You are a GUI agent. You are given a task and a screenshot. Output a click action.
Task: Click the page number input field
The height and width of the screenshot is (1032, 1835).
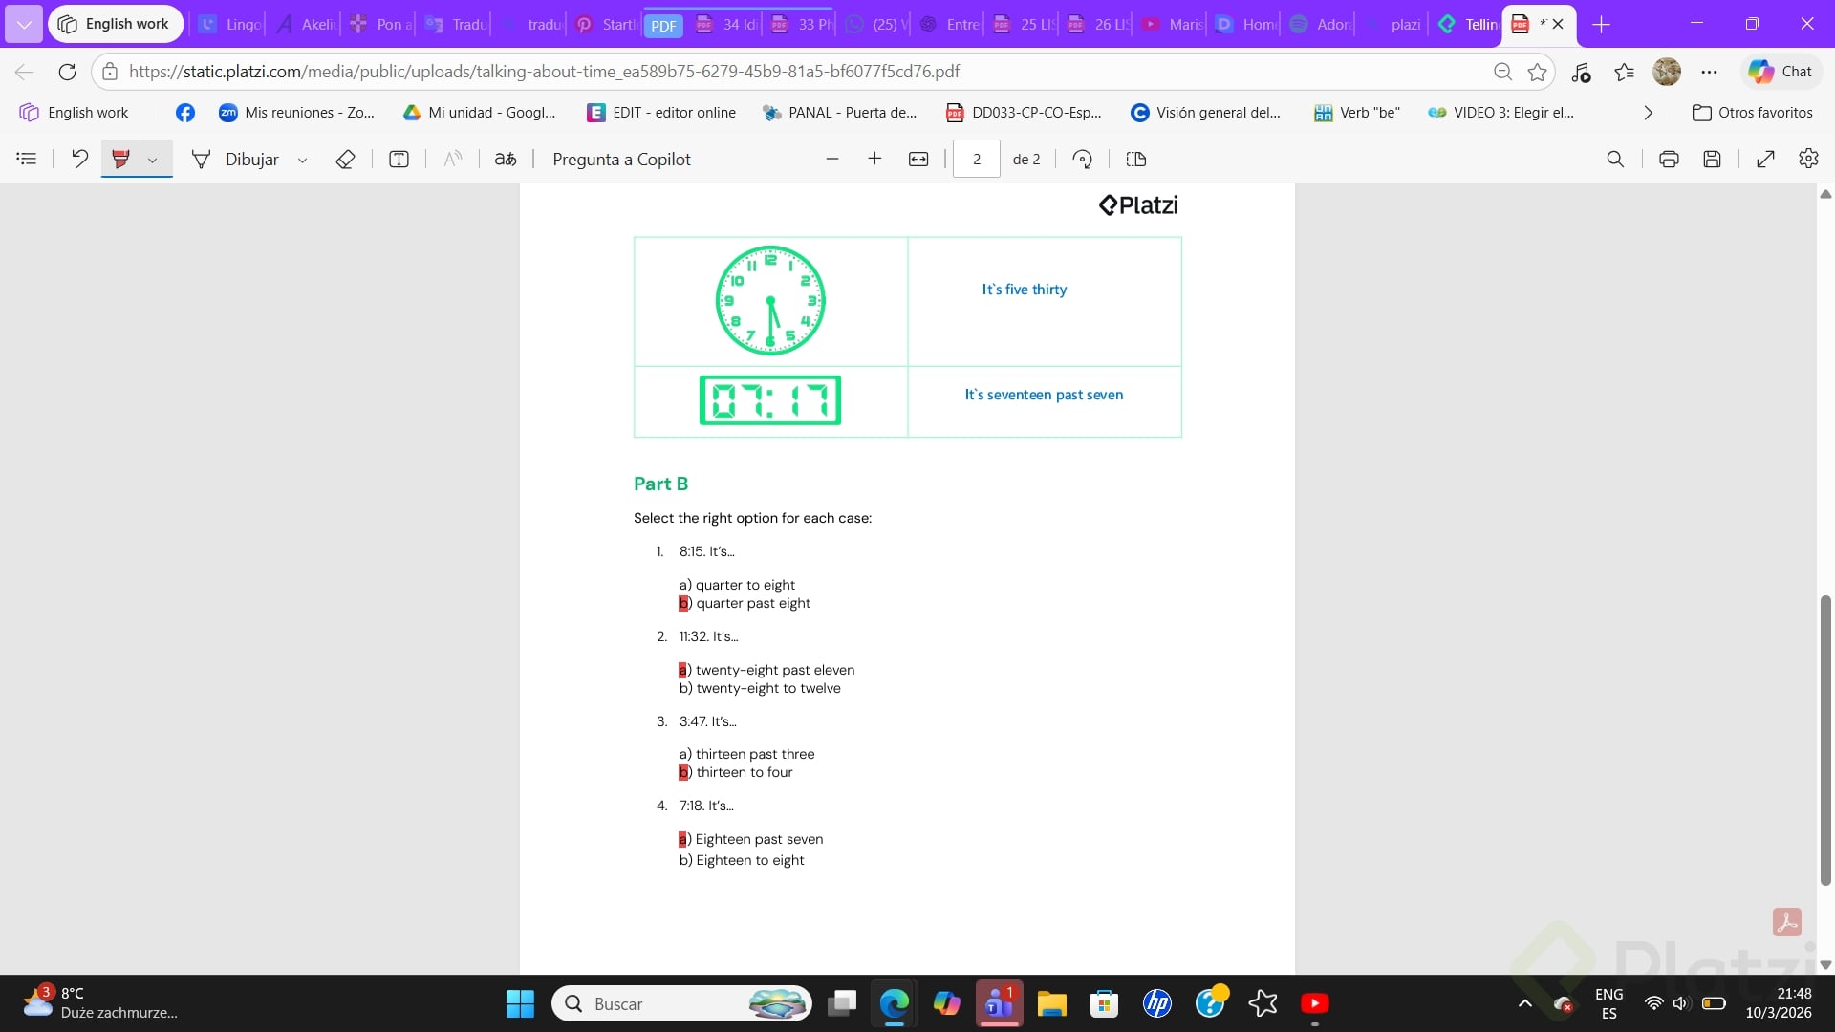[976, 160]
